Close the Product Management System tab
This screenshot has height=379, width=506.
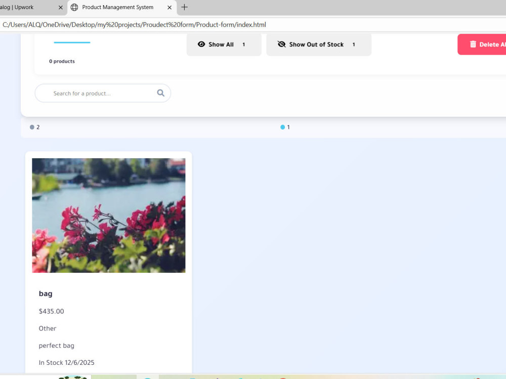coord(170,8)
